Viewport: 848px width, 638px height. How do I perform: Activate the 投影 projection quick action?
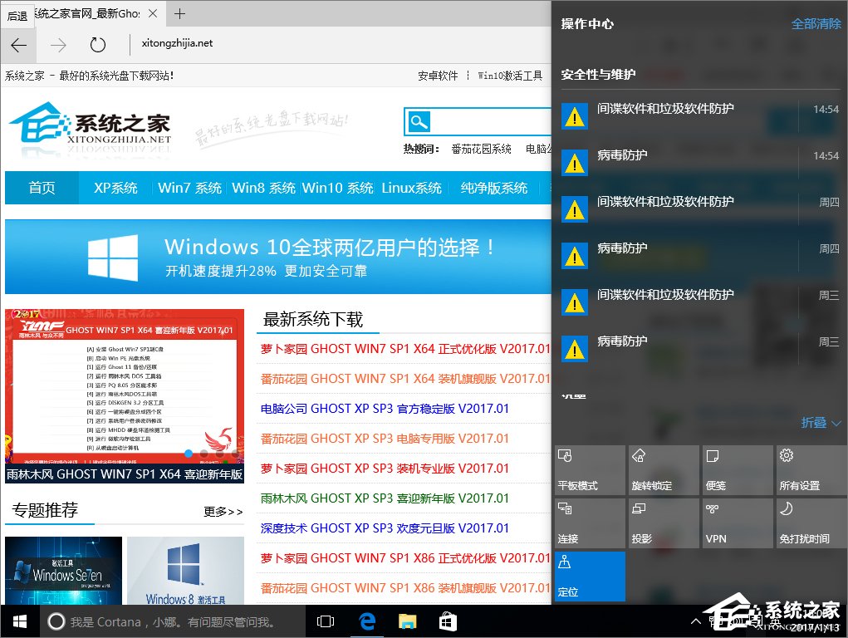[x=663, y=523]
